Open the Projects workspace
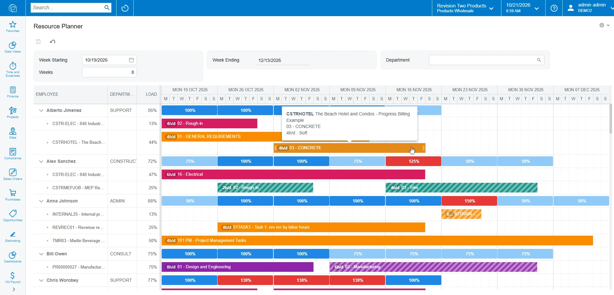Image resolution: width=614 pixels, height=295 pixels. pyautogui.click(x=13, y=113)
